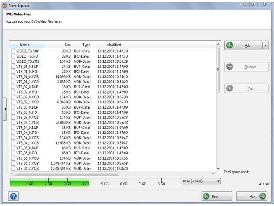
Task: Expand the left side panel arrow
Action: click(5, 109)
